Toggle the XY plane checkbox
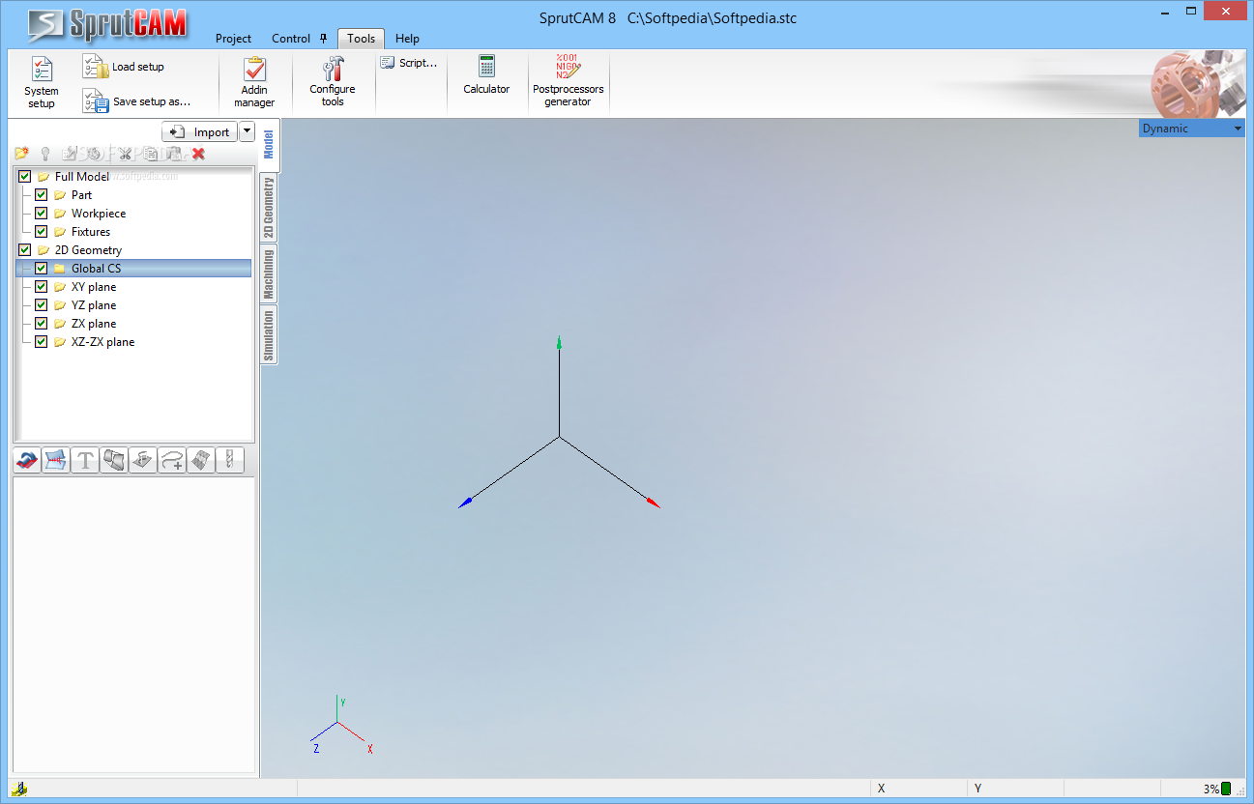The image size is (1254, 804). coord(41,287)
